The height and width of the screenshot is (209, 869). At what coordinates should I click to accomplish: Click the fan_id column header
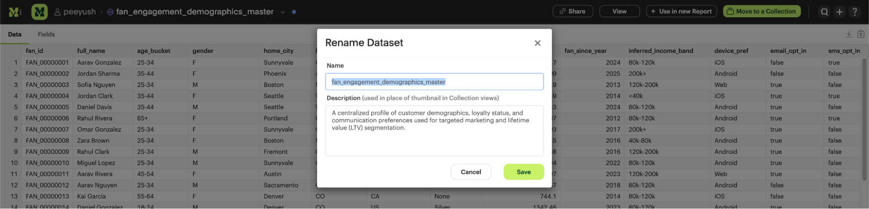pos(34,51)
